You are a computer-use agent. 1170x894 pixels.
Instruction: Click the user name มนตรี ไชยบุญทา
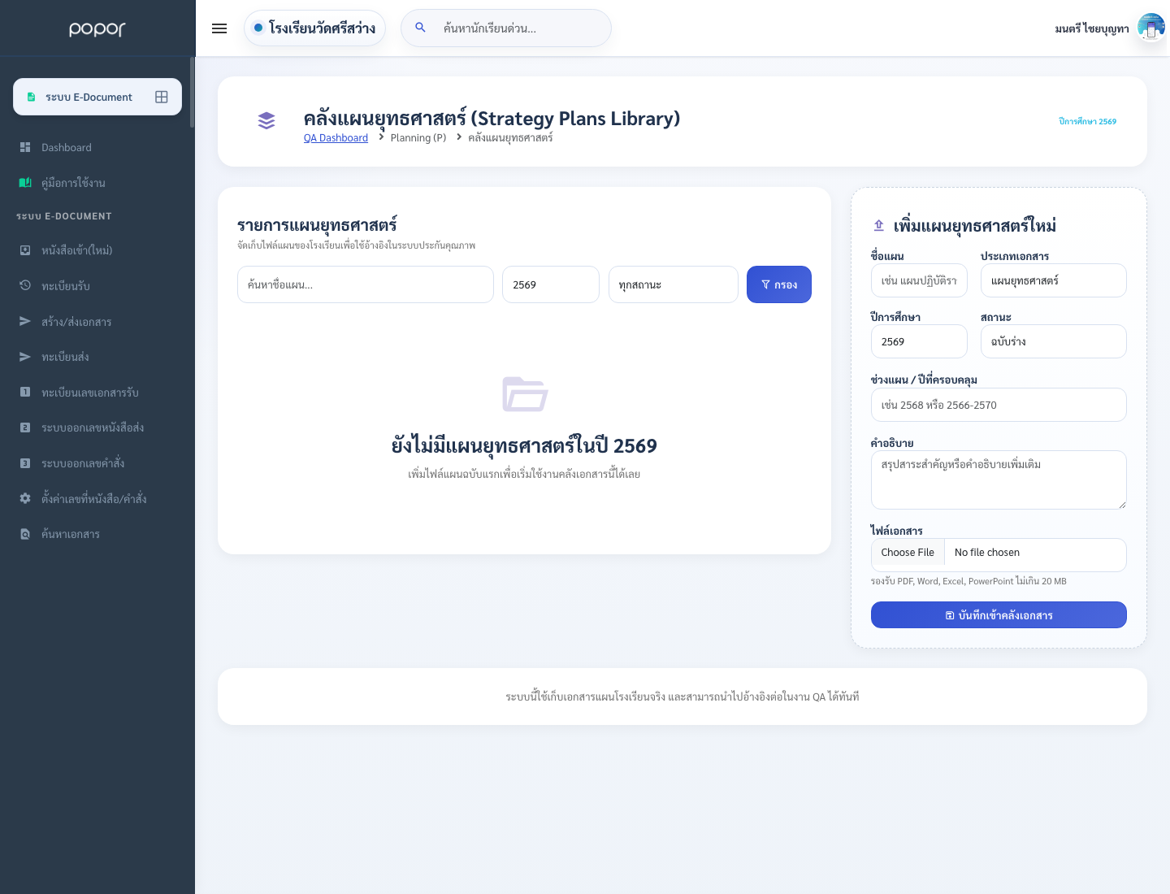click(1092, 28)
